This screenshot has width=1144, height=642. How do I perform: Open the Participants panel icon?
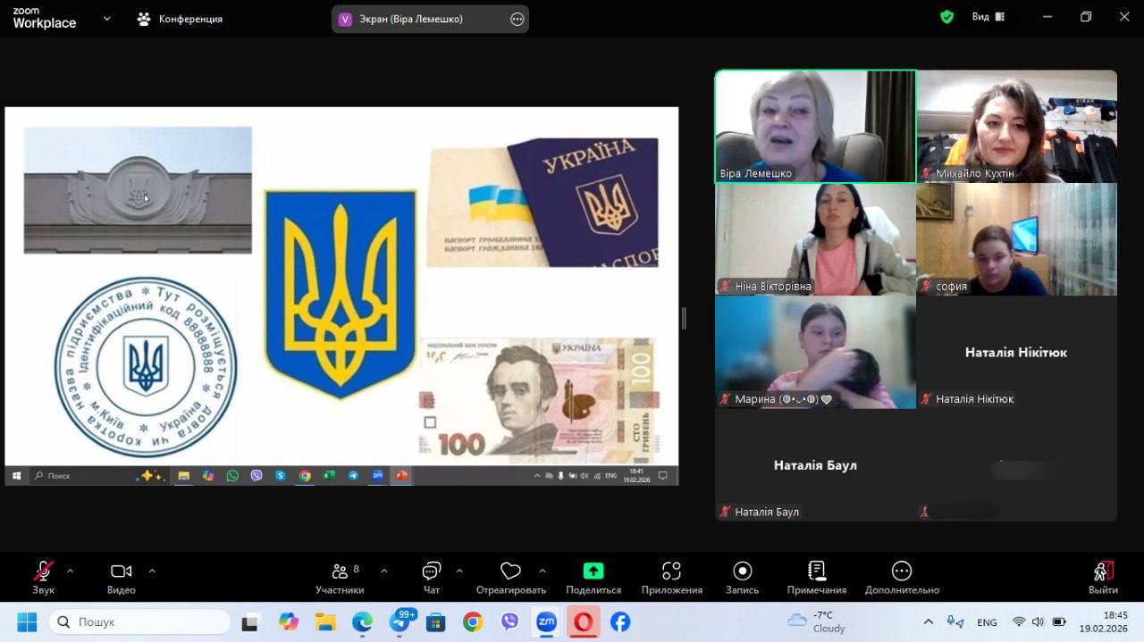coord(340,571)
